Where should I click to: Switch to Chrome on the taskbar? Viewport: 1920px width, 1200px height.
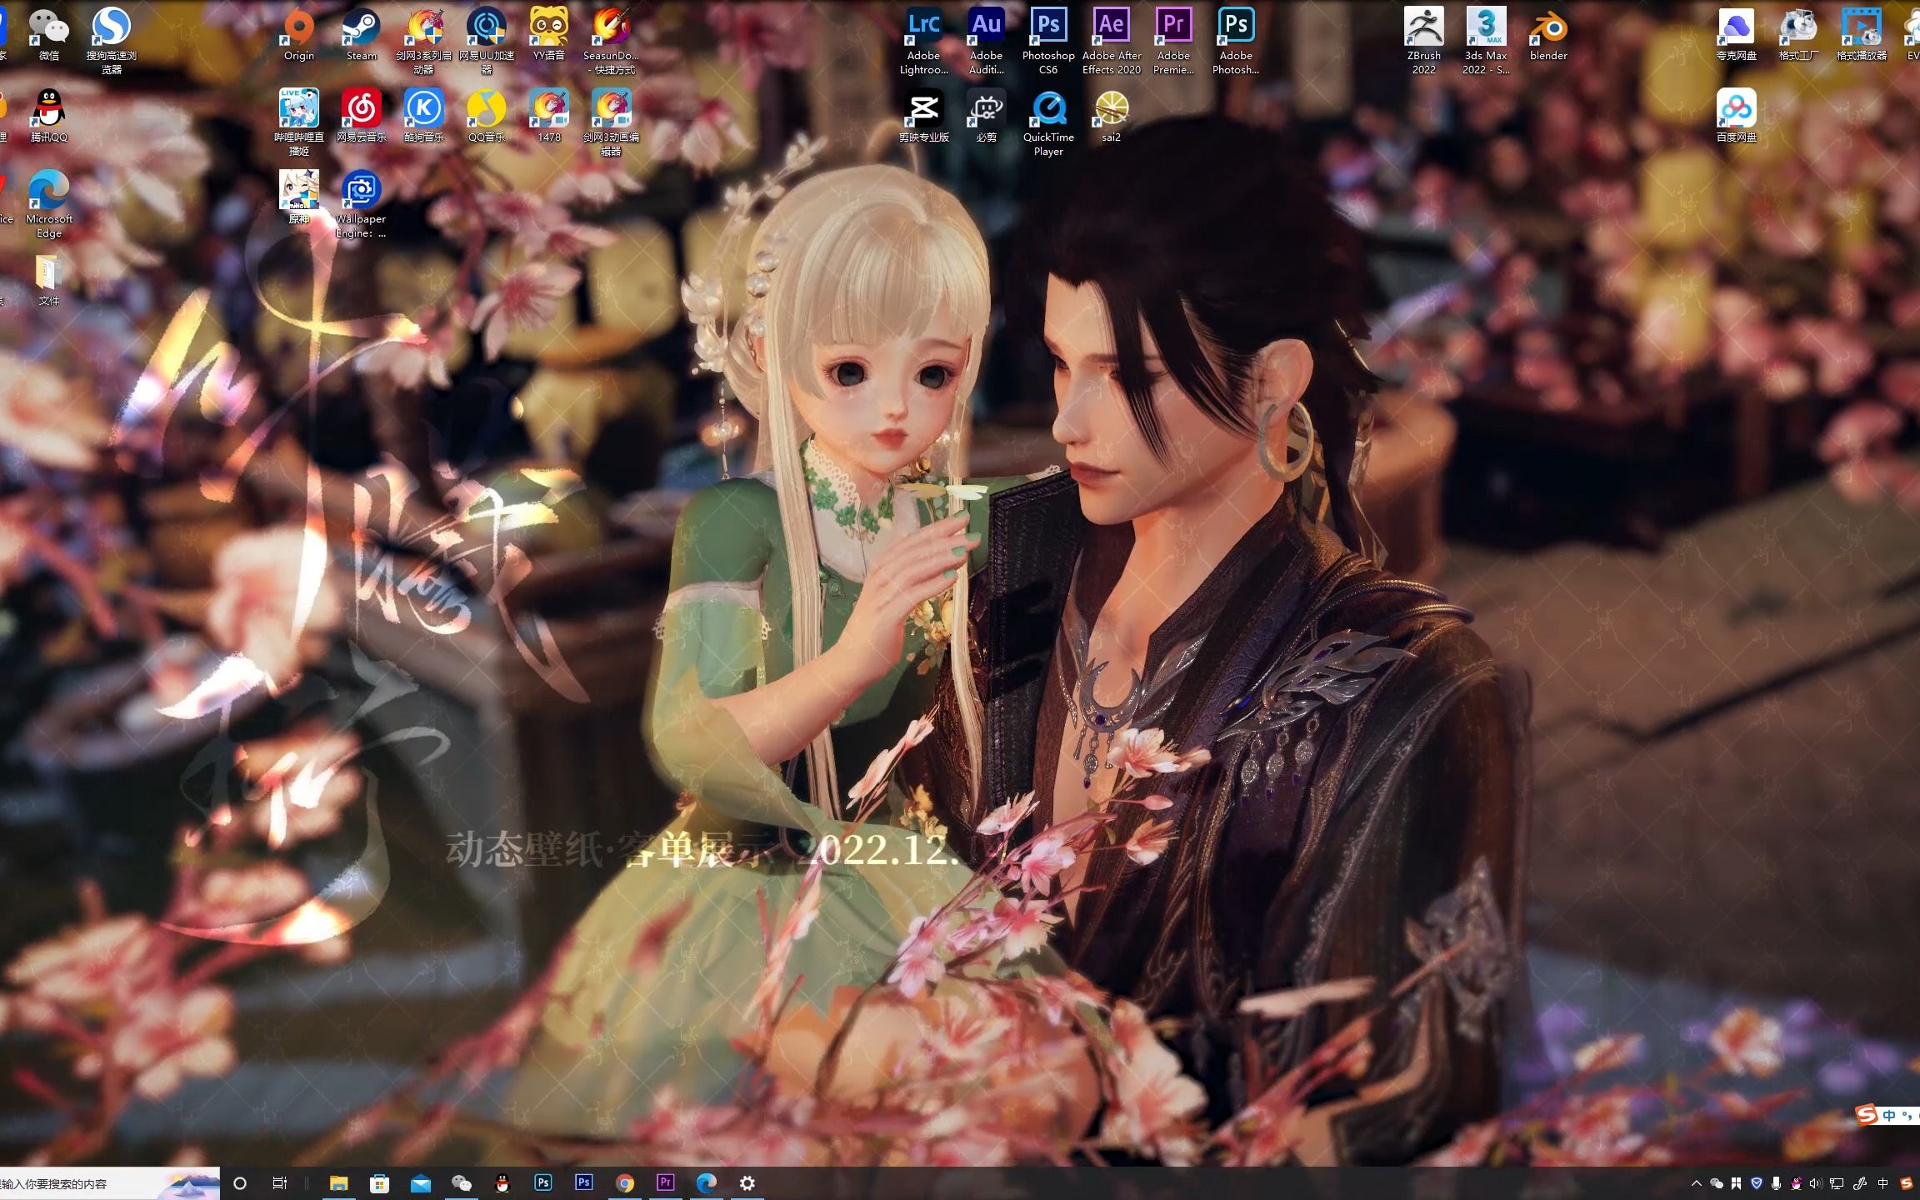click(x=625, y=1183)
